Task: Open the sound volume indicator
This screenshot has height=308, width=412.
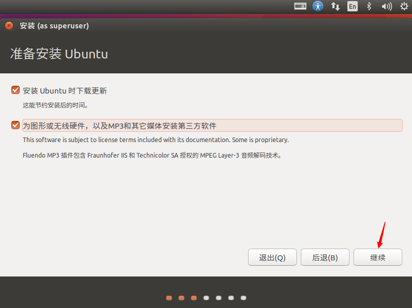Action: tap(387, 6)
